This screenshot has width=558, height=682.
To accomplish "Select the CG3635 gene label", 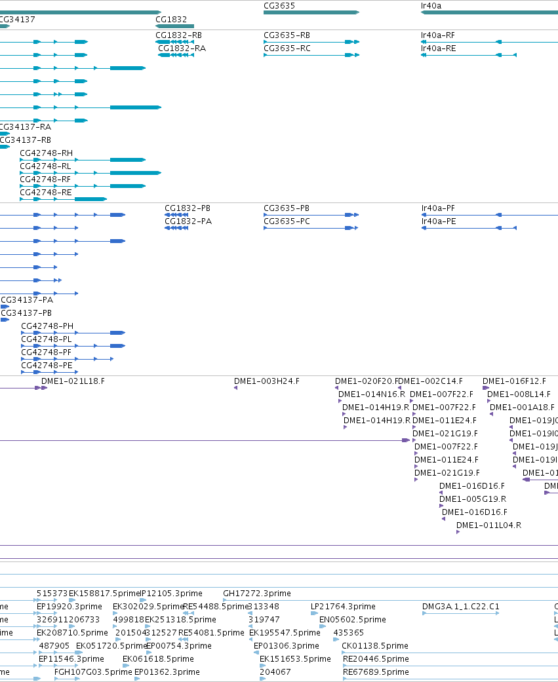I will tap(279, 6).
